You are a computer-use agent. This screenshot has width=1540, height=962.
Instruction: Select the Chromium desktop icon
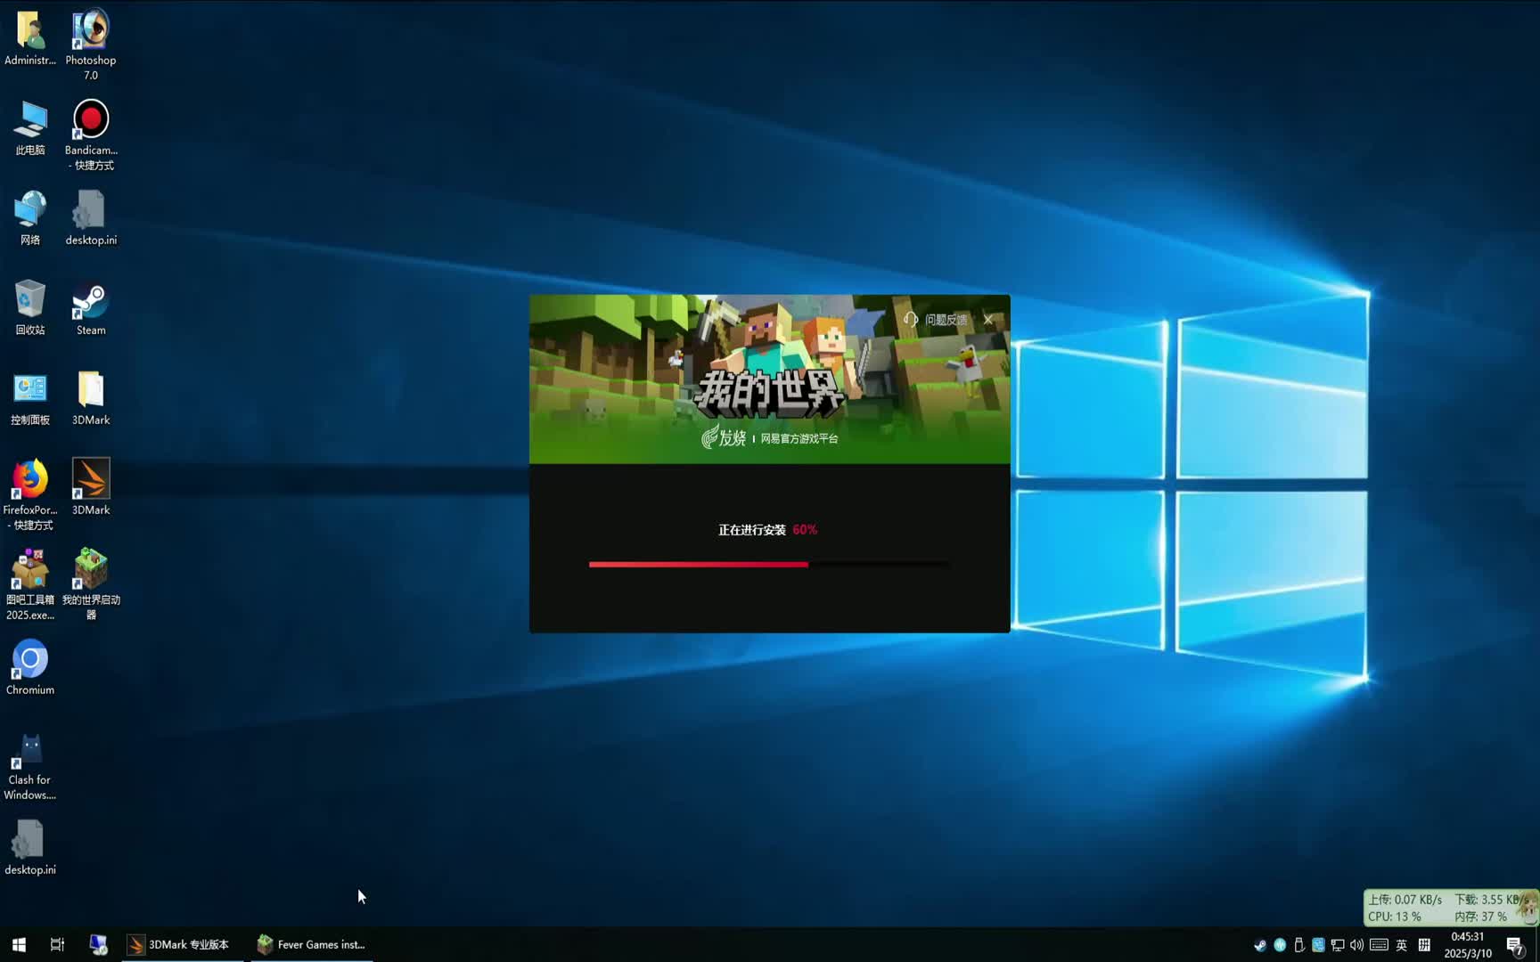click(x=30, y=664)
